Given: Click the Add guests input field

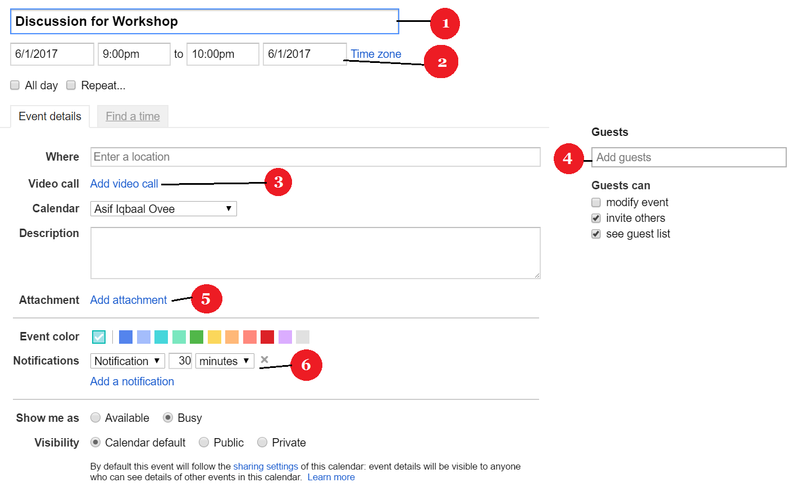Looking at the screenshot, I should 689,157.
